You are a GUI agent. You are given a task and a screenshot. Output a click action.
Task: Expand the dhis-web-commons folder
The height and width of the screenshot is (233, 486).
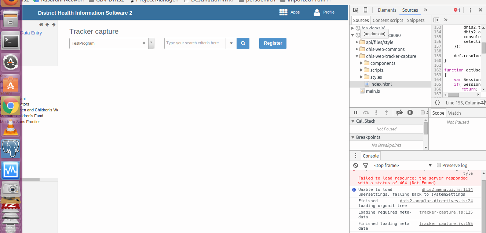[x=357, y=49]
